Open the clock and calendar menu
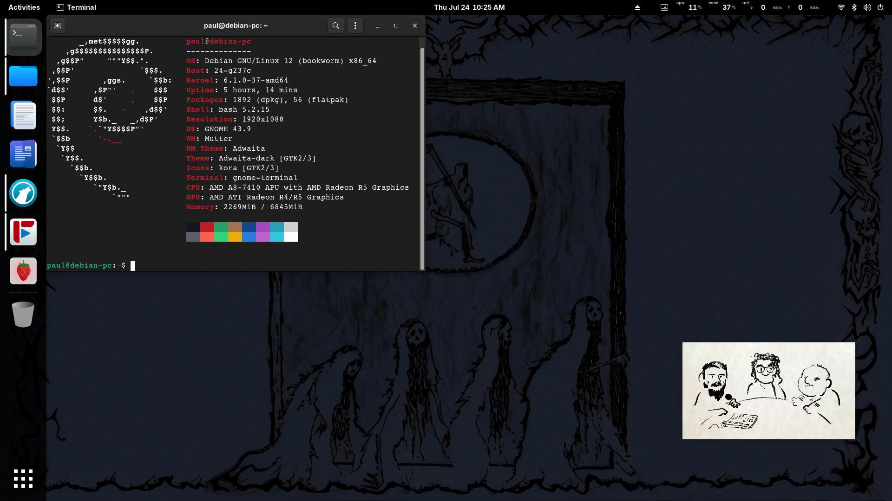Viewport: 892px width, 501px height. click(469, 7)
